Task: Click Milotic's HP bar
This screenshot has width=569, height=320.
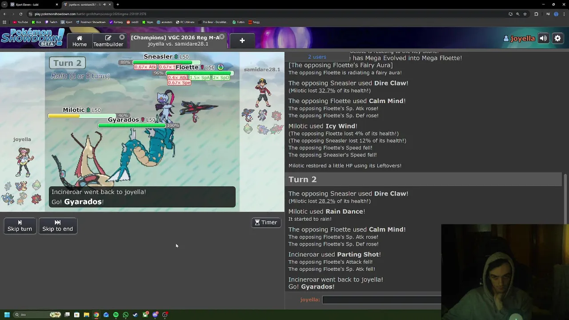Action: click(82, 116)
